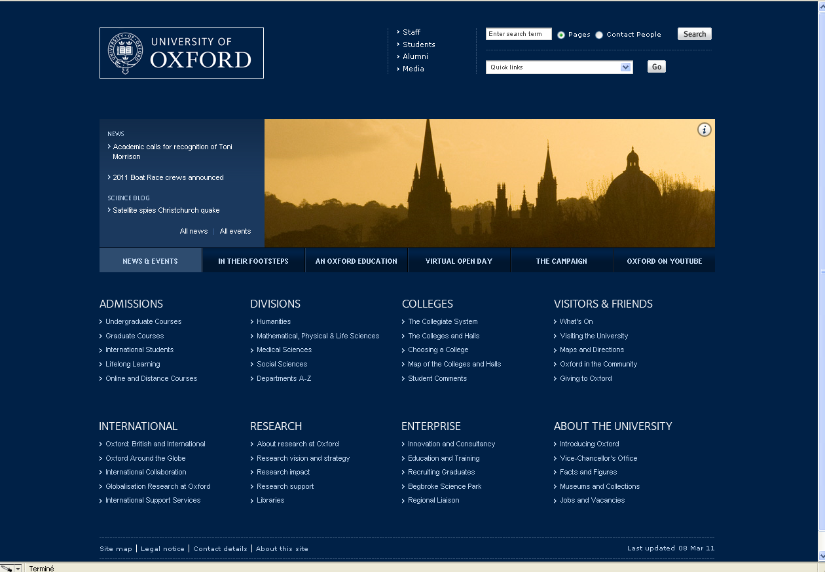Viewport: 825px width, 572px height.
Task: Switch to the Virtual Open Day tab
Action: coord(459,260)
